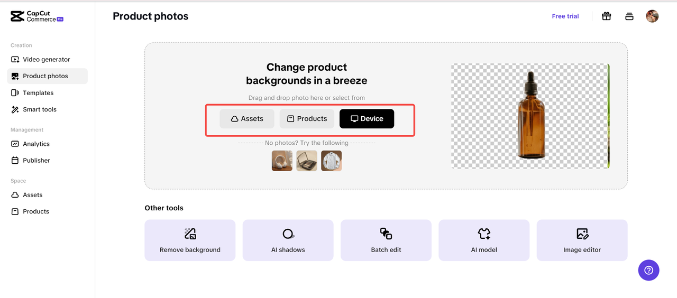Open the stacked cards icon in header
Image resolution: width=677 pixels, height=298 pixels.
pos(629,16)
